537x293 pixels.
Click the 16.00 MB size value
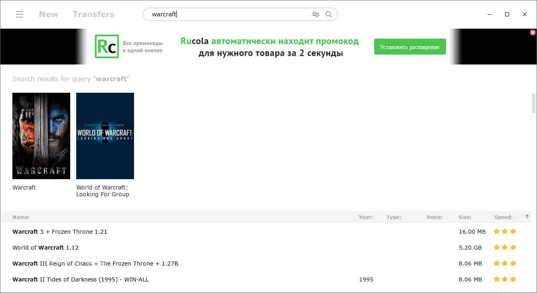(472, 232)
